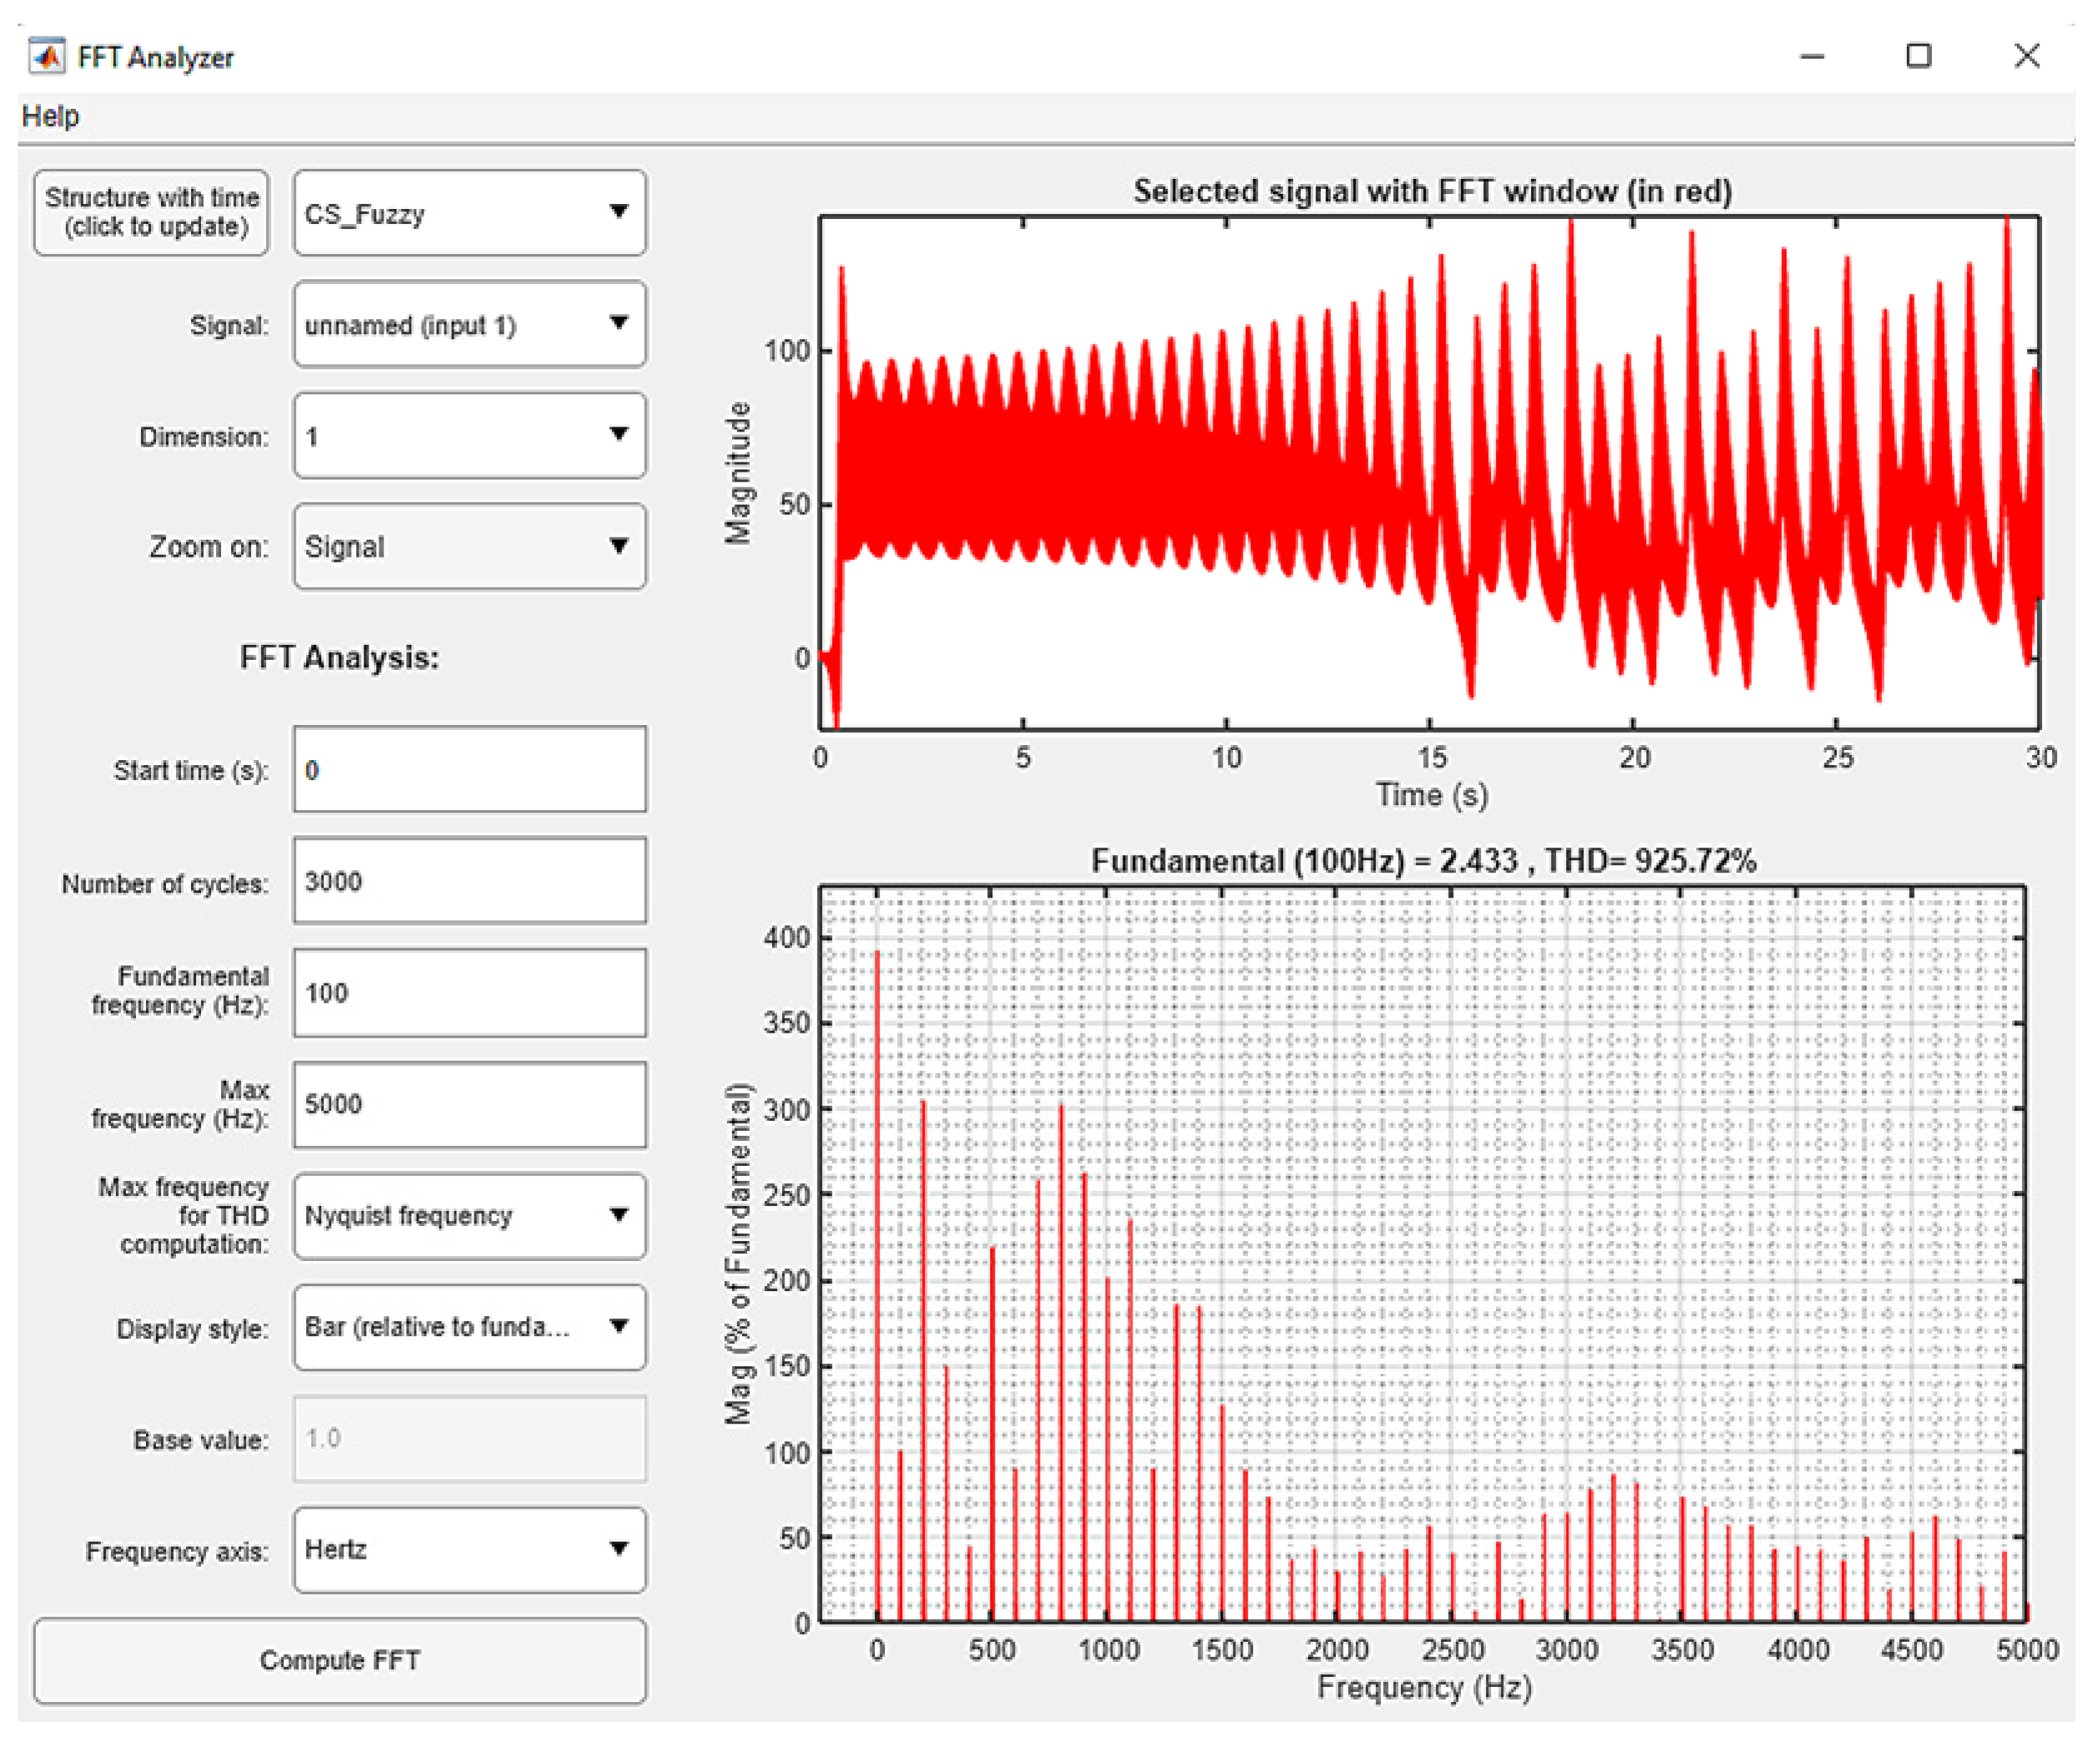Screen dimensions: 2100x1747
Task: Minimize the FFT Analyzer window
Action: 1812,56
